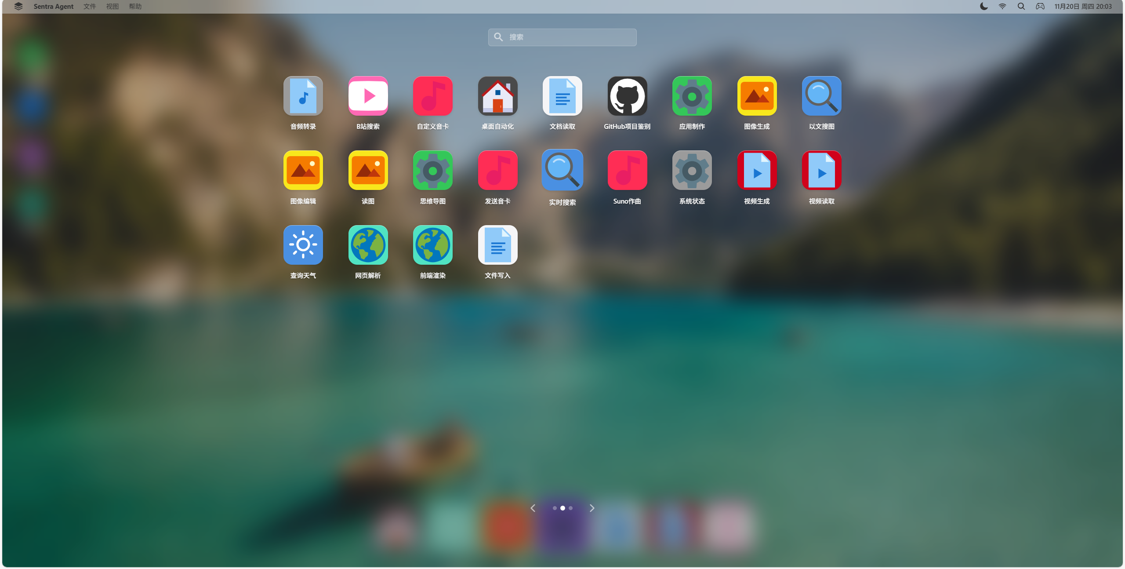Open the 文件写入 document app
The image size is (1125, 569).
pyautogui.click(x=497, y=245)
